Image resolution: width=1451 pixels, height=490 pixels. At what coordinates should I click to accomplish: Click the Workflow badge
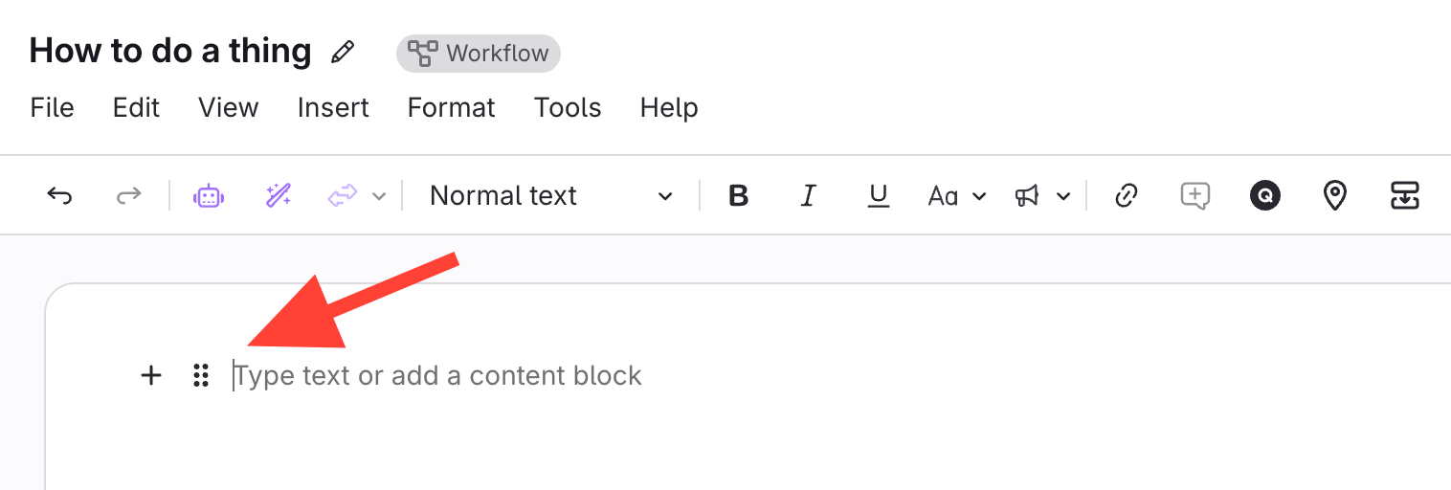coord(479,53)
